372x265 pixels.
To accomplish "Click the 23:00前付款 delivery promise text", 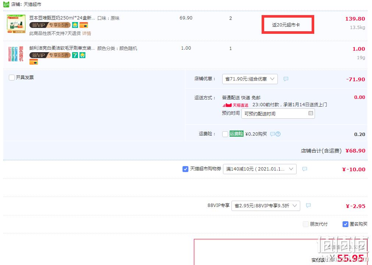I will point(290,105).
